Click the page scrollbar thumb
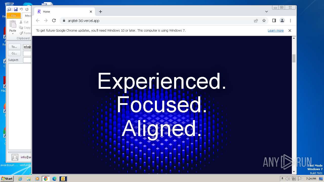 point(294,58)
